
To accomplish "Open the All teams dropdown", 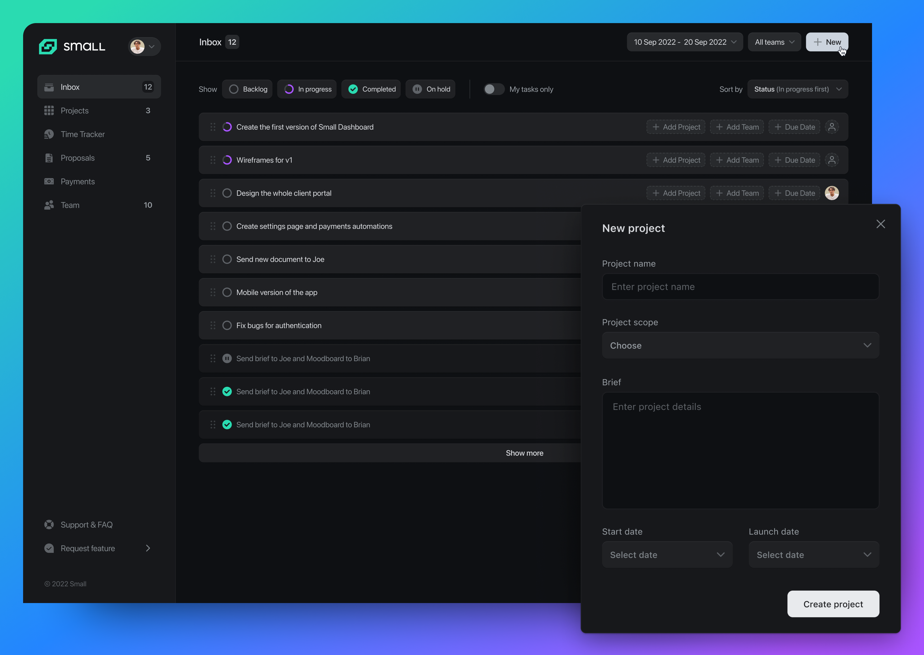I will [x=774, y=42].
